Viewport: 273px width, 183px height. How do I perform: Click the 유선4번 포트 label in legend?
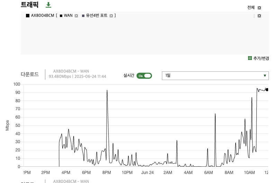(97, 16)
